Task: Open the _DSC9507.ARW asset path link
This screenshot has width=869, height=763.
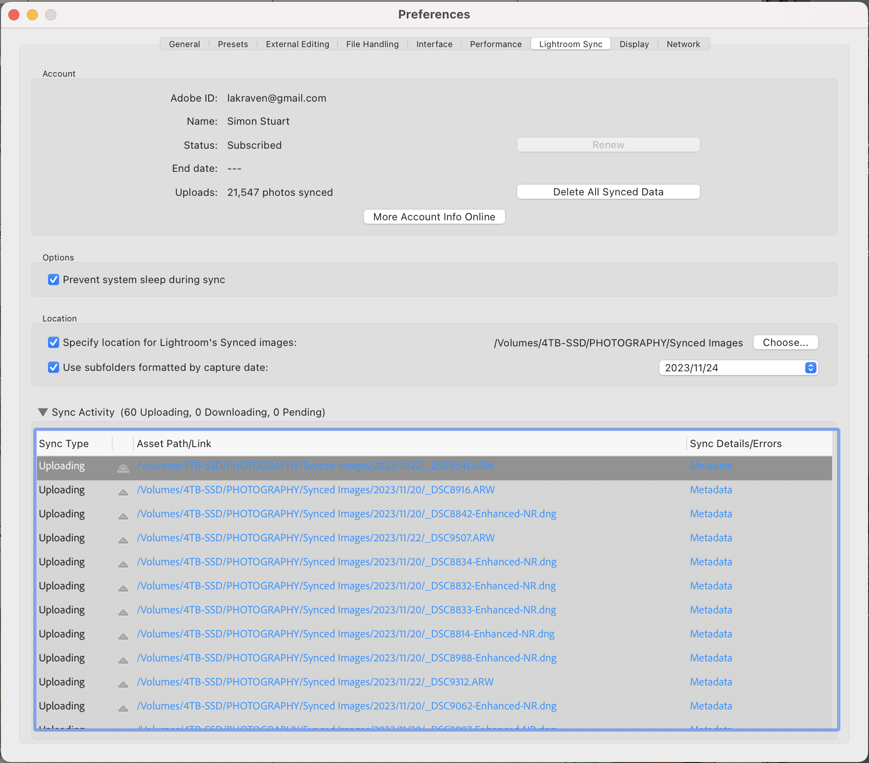Action: pos(316,538)
